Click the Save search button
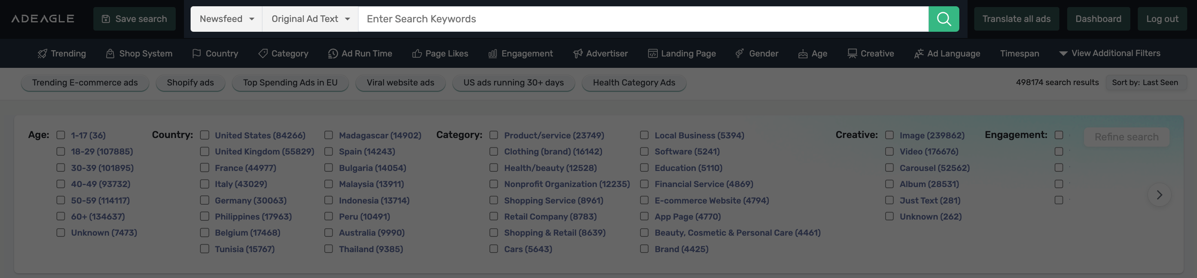1197x278 pixels. [x=134, y=19]
